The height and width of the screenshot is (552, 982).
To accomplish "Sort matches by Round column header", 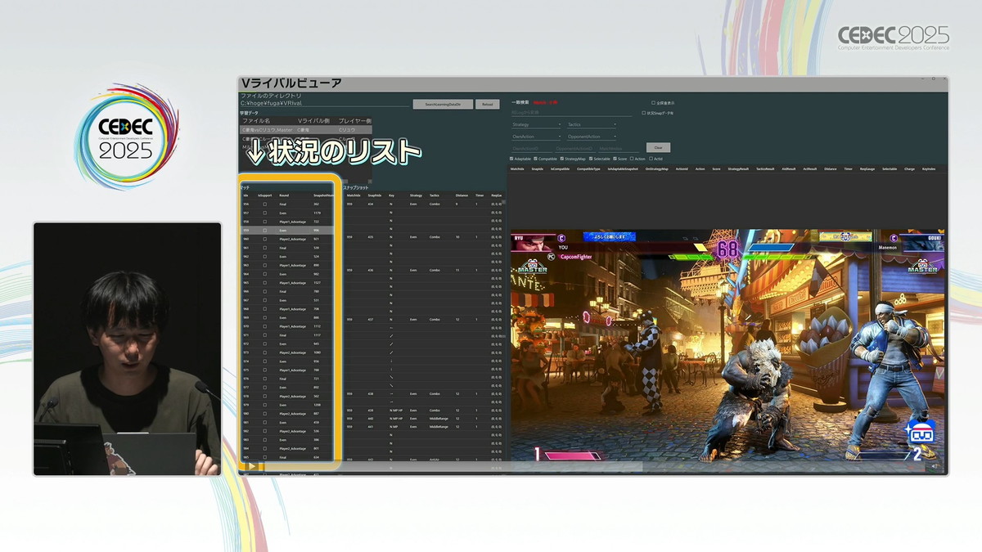I will pos(284,195).
